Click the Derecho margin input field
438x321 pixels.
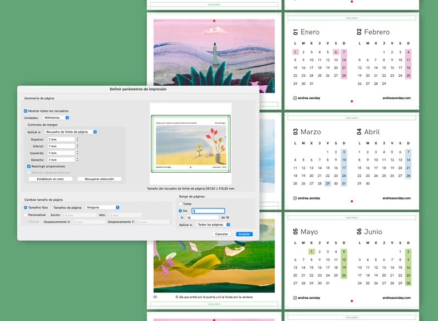pyautogui.click(x=60, y=159)
